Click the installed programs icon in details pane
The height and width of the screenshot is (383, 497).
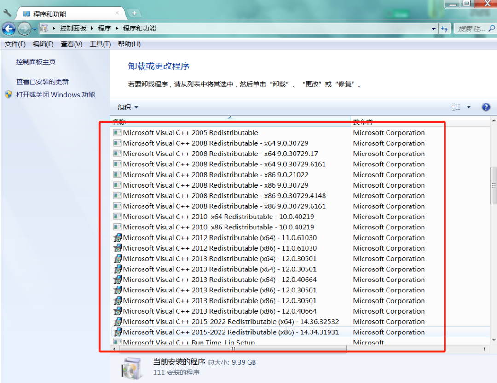tap(132, 368)
